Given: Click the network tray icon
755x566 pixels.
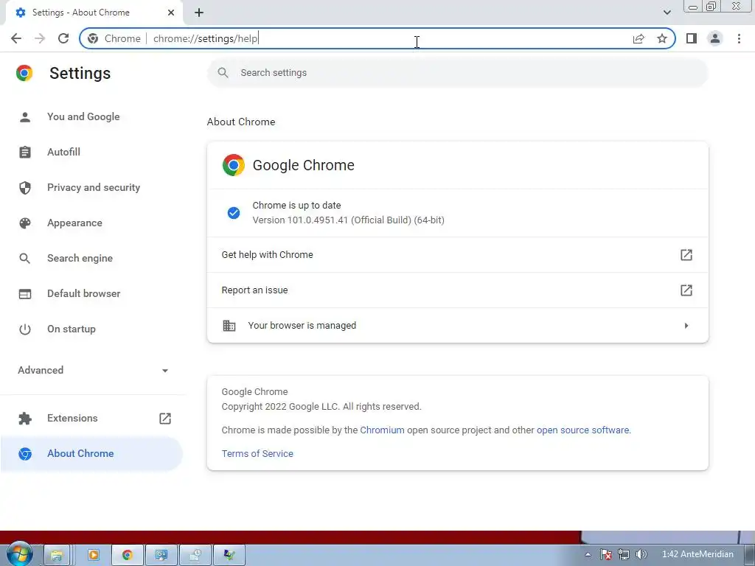Looking at the screenshot, I should (x=624, y=555).
